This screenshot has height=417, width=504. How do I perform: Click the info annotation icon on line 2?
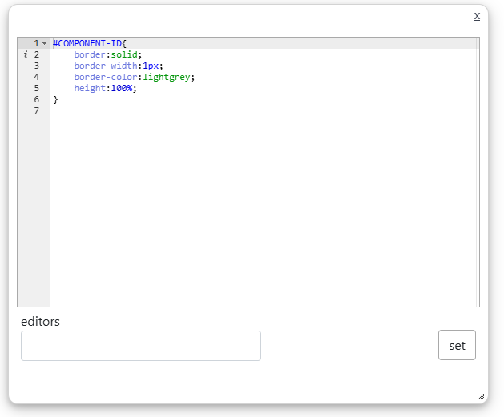[26, 54]
